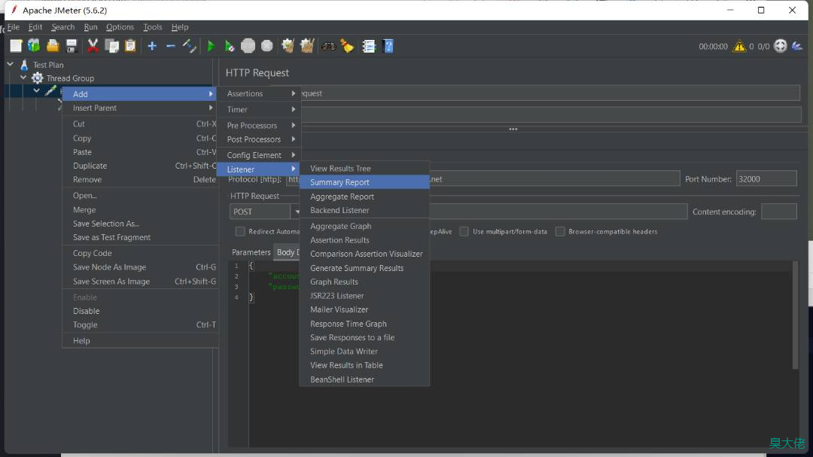This screenshot has height=457, width=813.
Task: Click the Open file toolbar icon
Action: pyautogui.click(x=53, y=46)
